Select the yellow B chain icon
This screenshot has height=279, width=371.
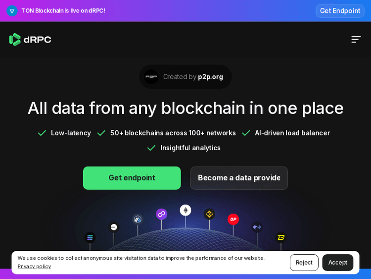pyautogui.click(x=281, y=237)
